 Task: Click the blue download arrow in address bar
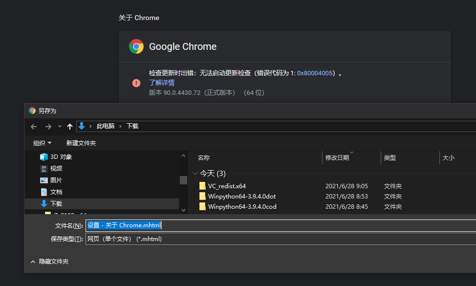click(82, 126)
